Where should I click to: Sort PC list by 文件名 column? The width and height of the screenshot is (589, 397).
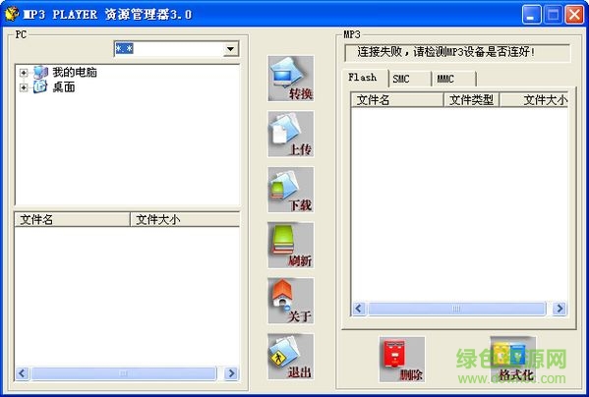72,219
